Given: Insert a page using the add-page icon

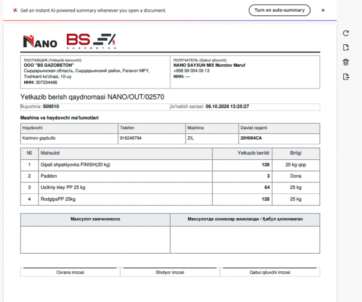Looking at the screenshot, I should tap(345, 48).
